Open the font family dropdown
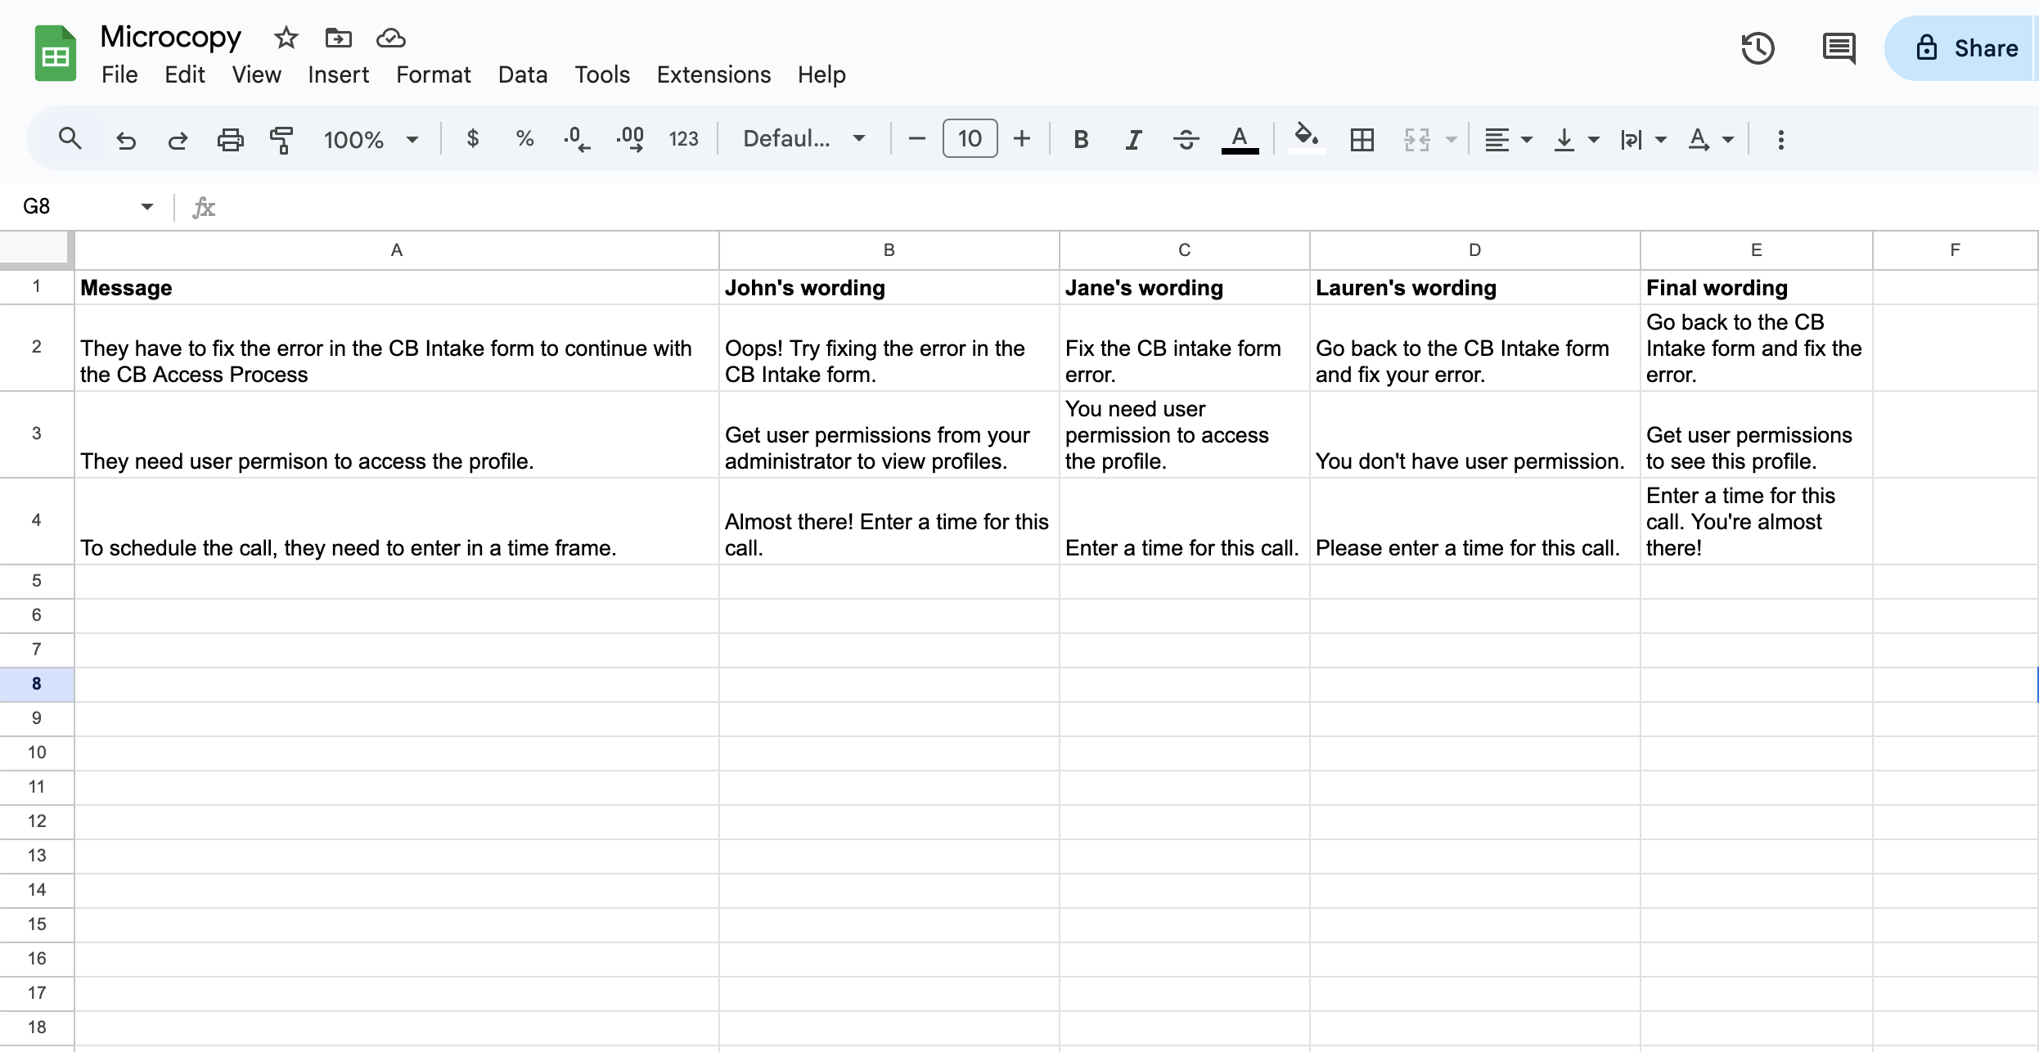 (803, 139)
